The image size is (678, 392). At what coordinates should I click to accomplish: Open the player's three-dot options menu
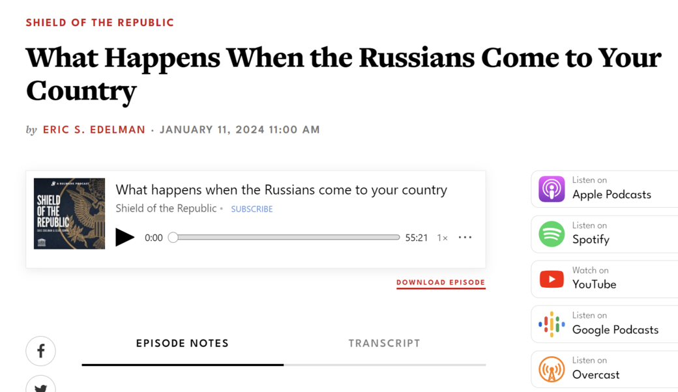pos(465,238)
